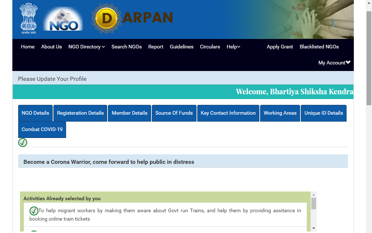Click the Apply Grant link
Viewport: 372px width, 233px height.
tap(280, 47)
